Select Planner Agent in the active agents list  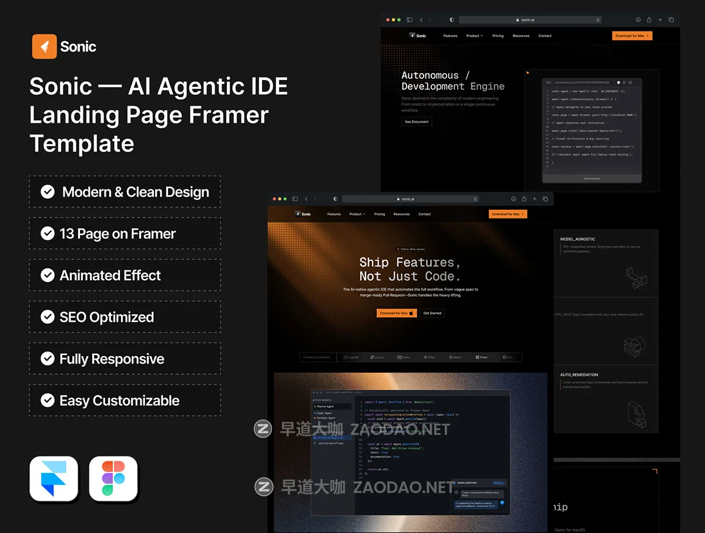click(x=325, y=407)
